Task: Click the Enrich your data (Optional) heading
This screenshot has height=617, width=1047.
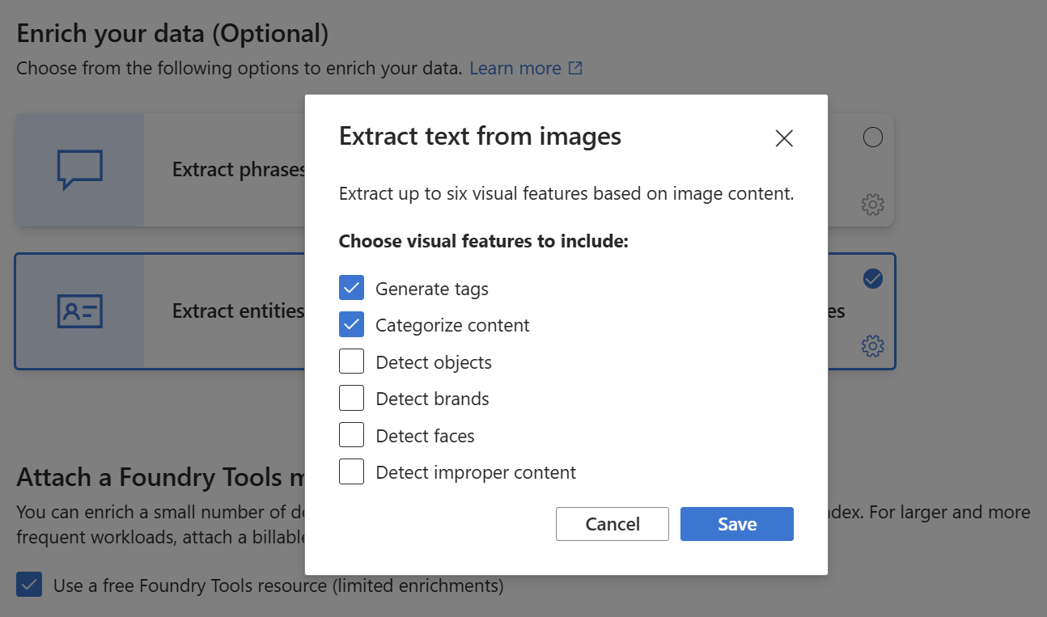Action: (172, 33)
